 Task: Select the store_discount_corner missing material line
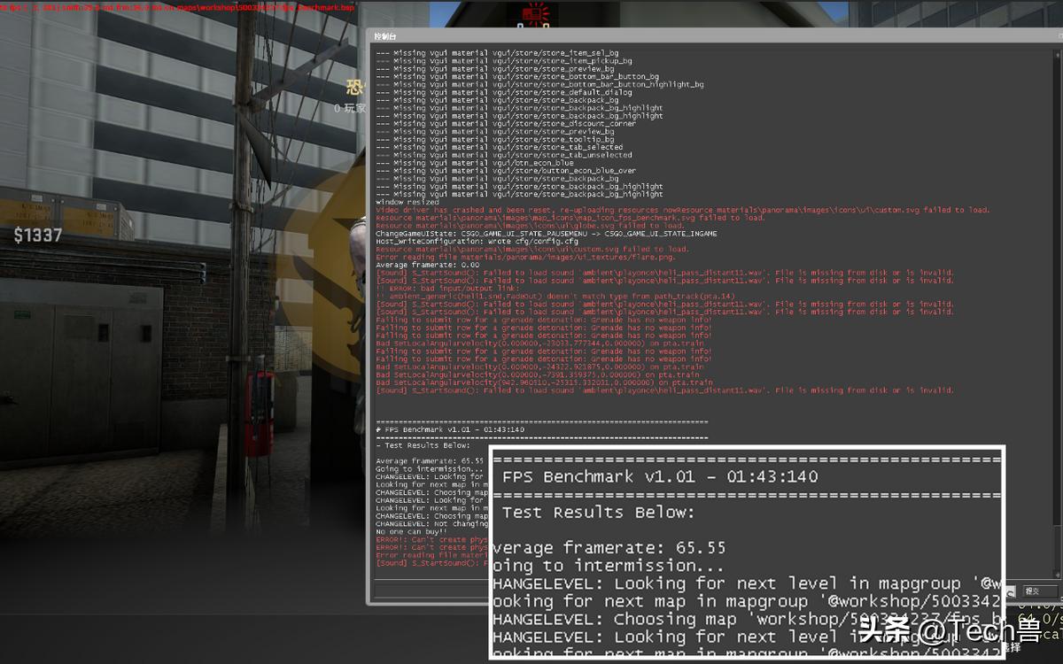click(506, 124)
